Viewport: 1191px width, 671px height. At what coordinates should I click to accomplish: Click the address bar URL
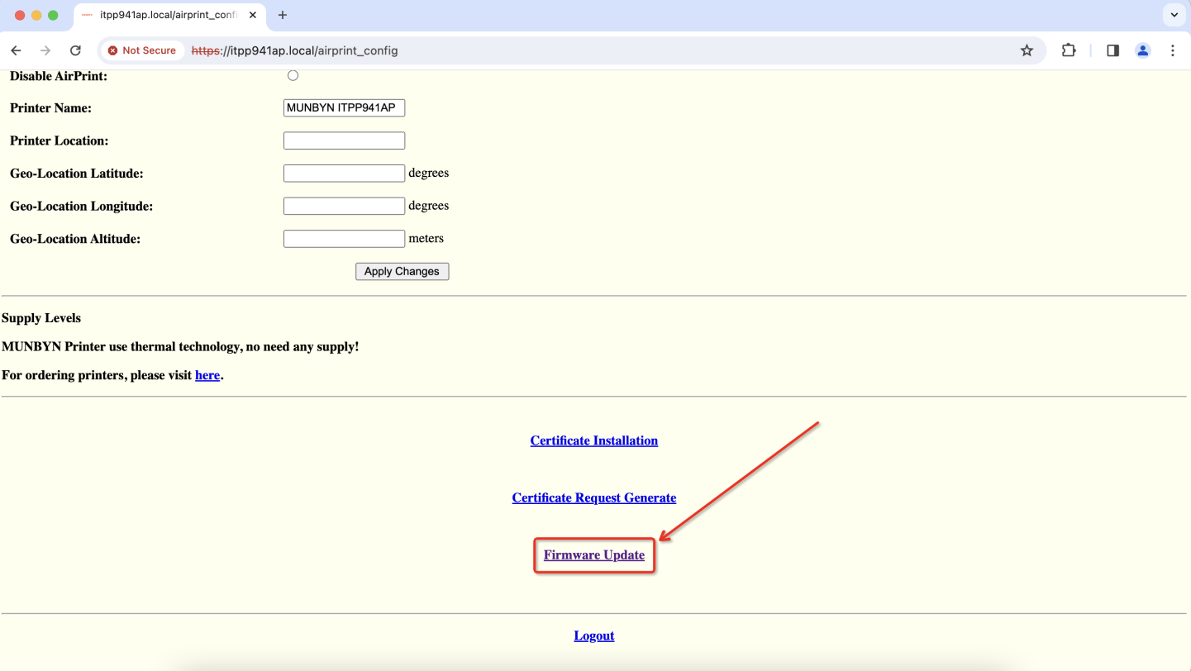[295, 50]
